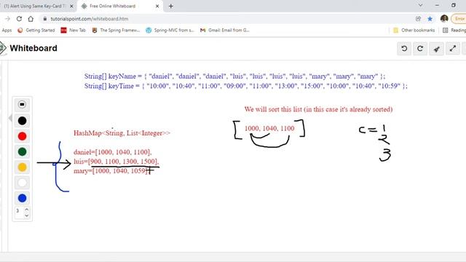Screen dimensions: 466x262
Task: Click the String[] keyTime text line
Action: 246,86
